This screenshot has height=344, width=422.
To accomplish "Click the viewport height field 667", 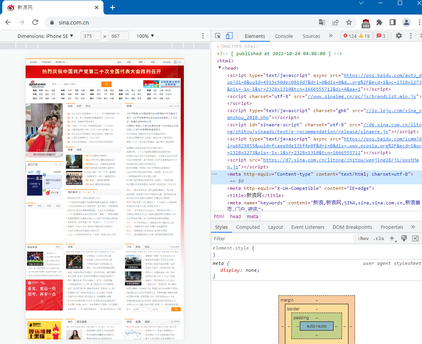I will pos(118,36).
